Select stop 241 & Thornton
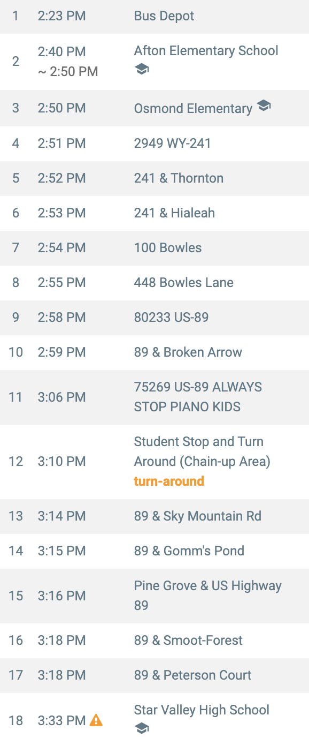This screenshot has width=309, height=753. [x=154, y=178]
